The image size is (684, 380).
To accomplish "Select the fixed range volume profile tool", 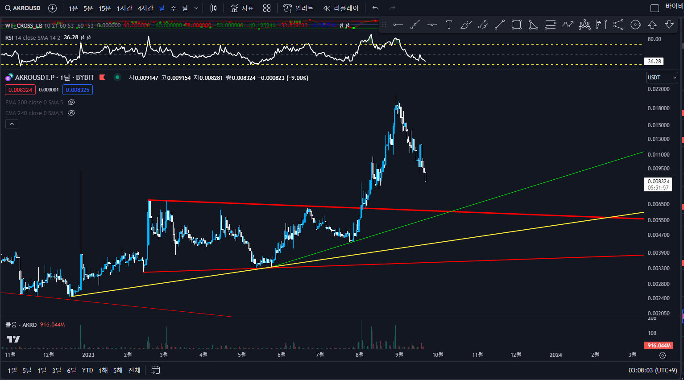I will pos(601,25).
